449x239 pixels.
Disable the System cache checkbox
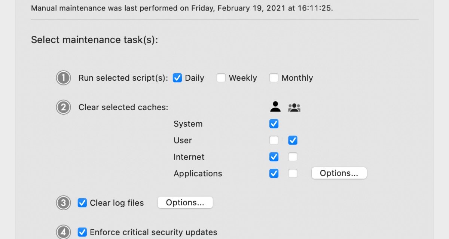(274, 124)
